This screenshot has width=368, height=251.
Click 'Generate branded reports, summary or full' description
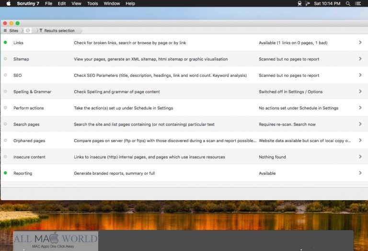tap(115, 173)
